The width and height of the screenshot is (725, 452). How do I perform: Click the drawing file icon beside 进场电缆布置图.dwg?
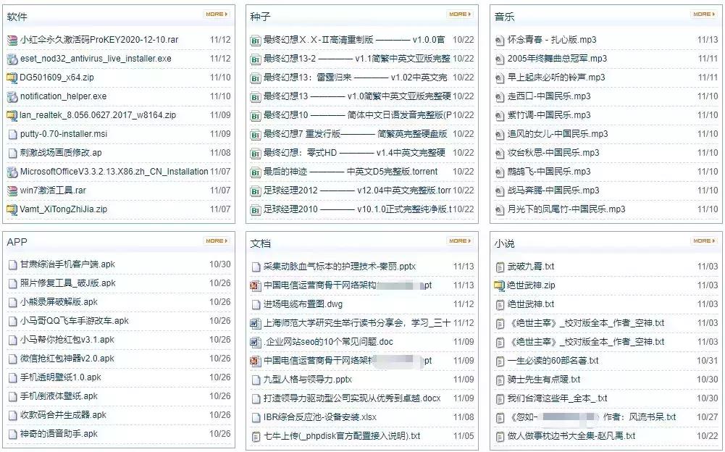255,304
